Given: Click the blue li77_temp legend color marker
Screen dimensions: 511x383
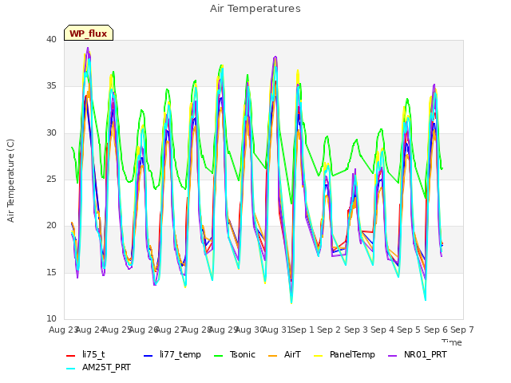Looking at the screenshot, I should 149,356.
